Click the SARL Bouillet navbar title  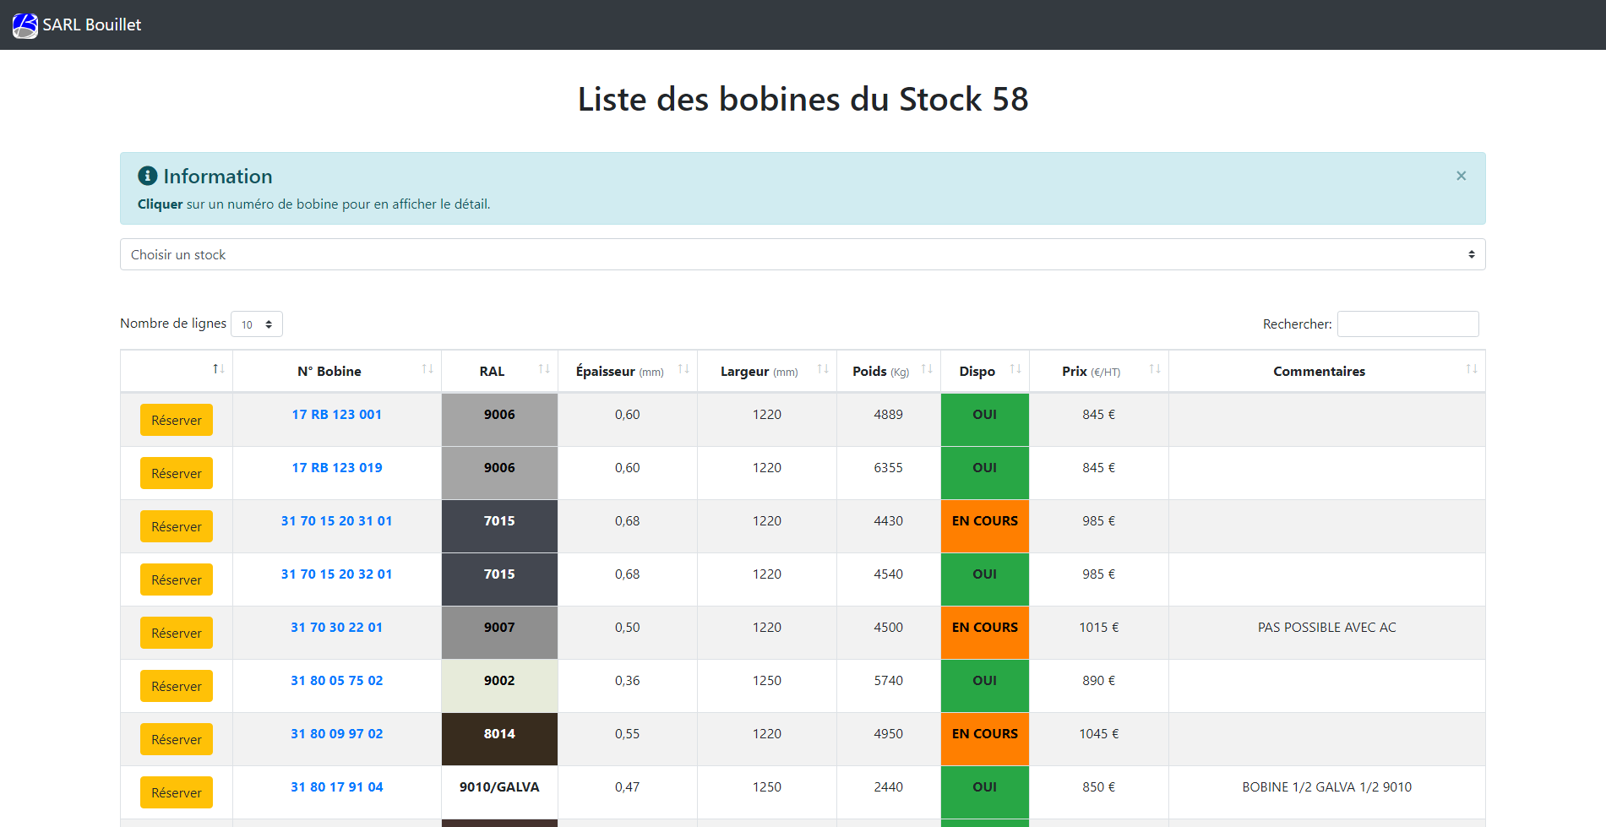tap(92, 25)
